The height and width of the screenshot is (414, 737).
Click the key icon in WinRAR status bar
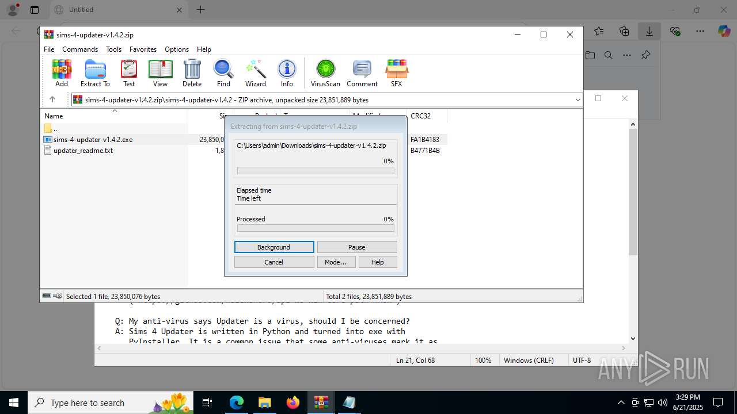pos(58,296)
